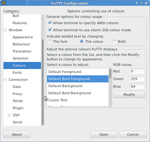Click the Green value input field

click(x=137, y=79)
